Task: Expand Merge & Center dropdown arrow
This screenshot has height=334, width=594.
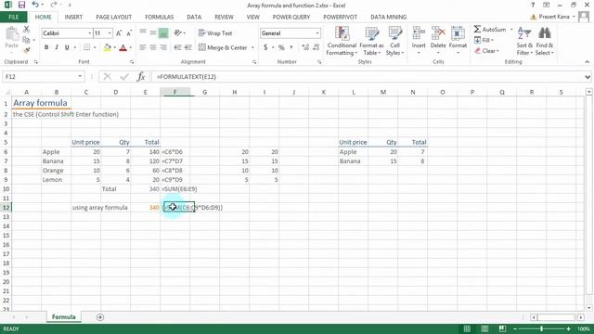Action: (x=252, y=47)
